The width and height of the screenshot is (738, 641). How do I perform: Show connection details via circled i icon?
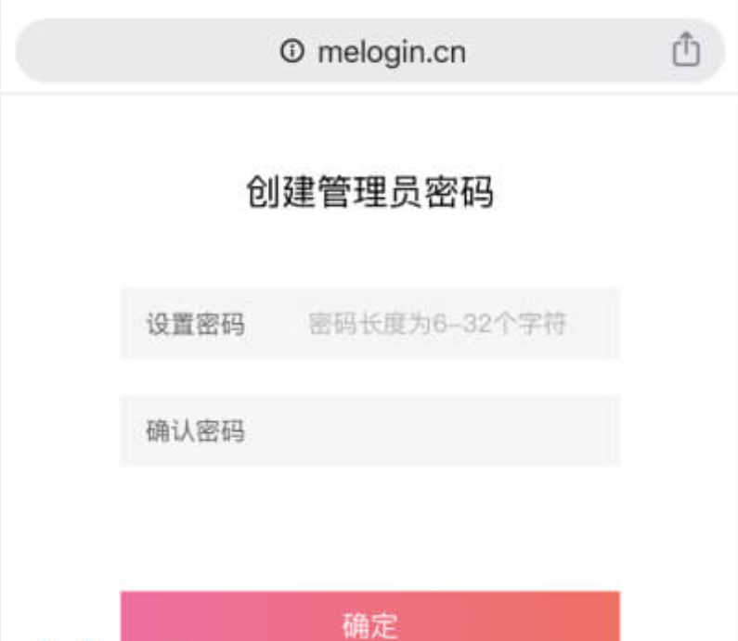291,51
